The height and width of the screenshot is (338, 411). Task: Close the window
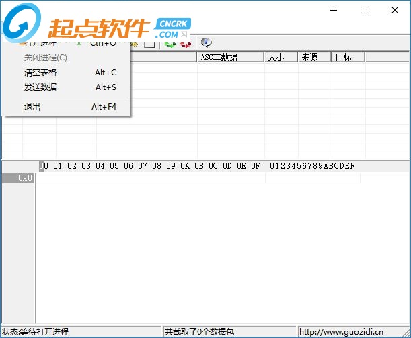395,10
